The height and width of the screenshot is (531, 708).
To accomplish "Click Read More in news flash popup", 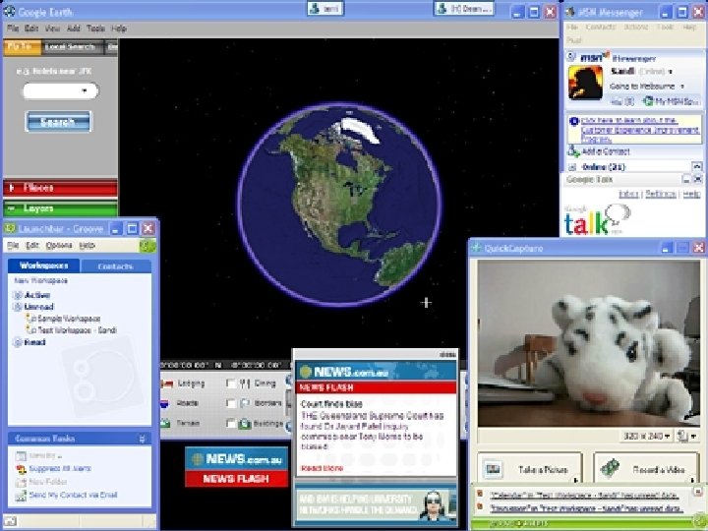I will pyautogui.click(x=322, y=468).
